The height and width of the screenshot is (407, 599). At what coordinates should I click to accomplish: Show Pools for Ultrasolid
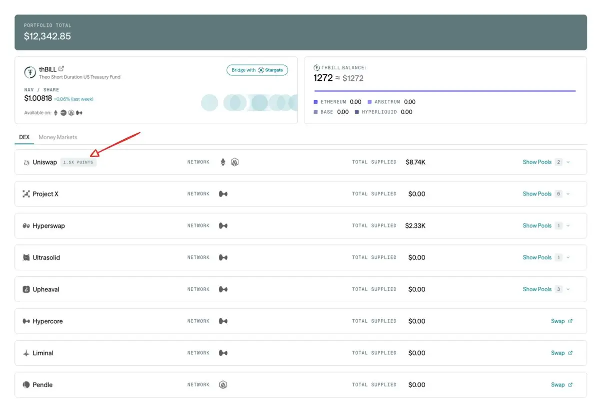pos(537,257)
